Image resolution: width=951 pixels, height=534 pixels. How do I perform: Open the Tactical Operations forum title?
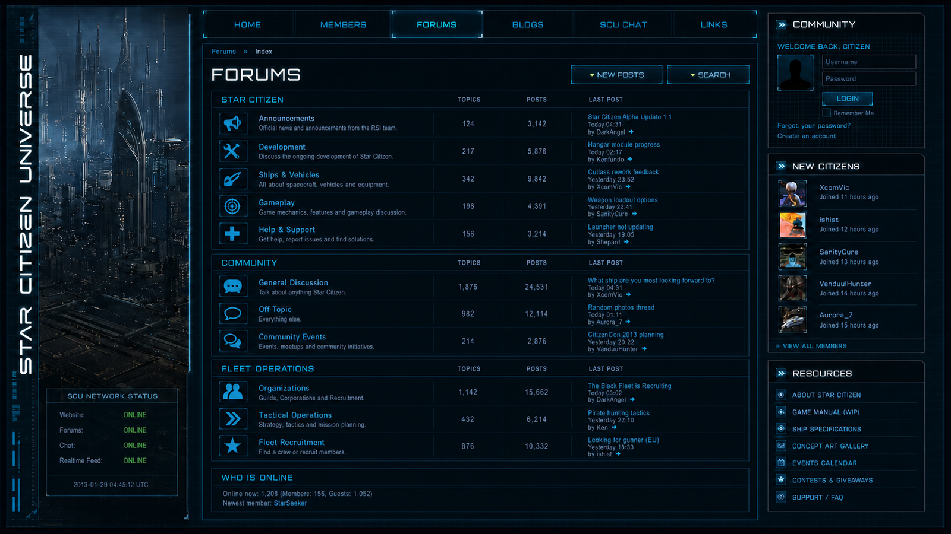[295, 415]
